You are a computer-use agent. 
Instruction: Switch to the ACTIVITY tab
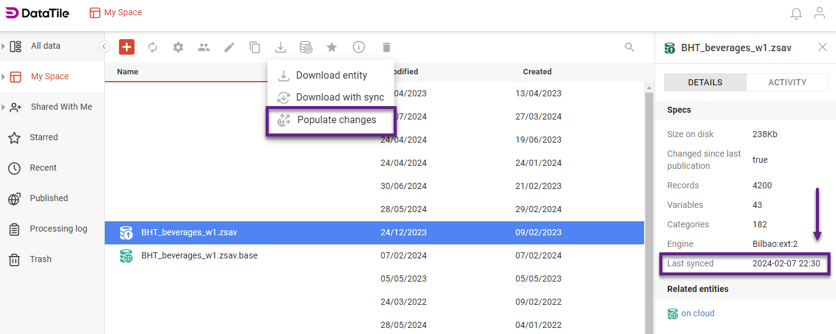[787, 82]
